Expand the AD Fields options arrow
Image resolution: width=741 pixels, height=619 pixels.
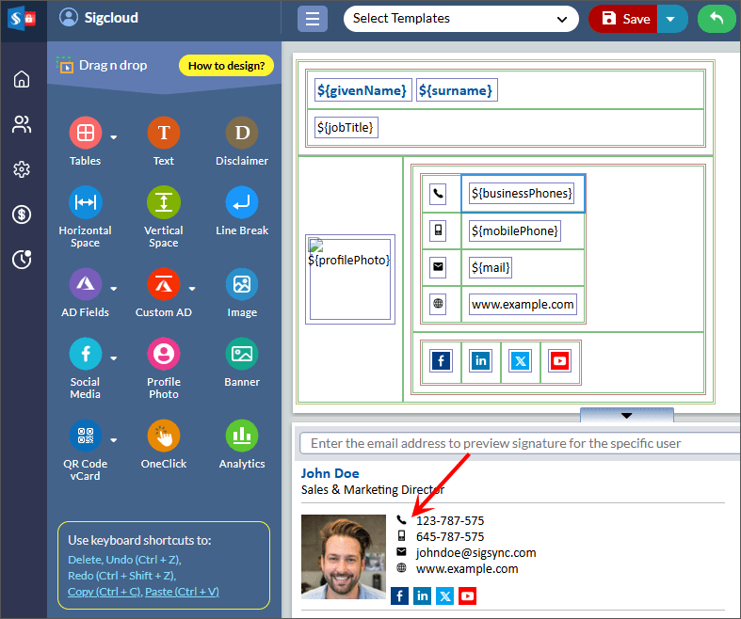coord(114,288)
